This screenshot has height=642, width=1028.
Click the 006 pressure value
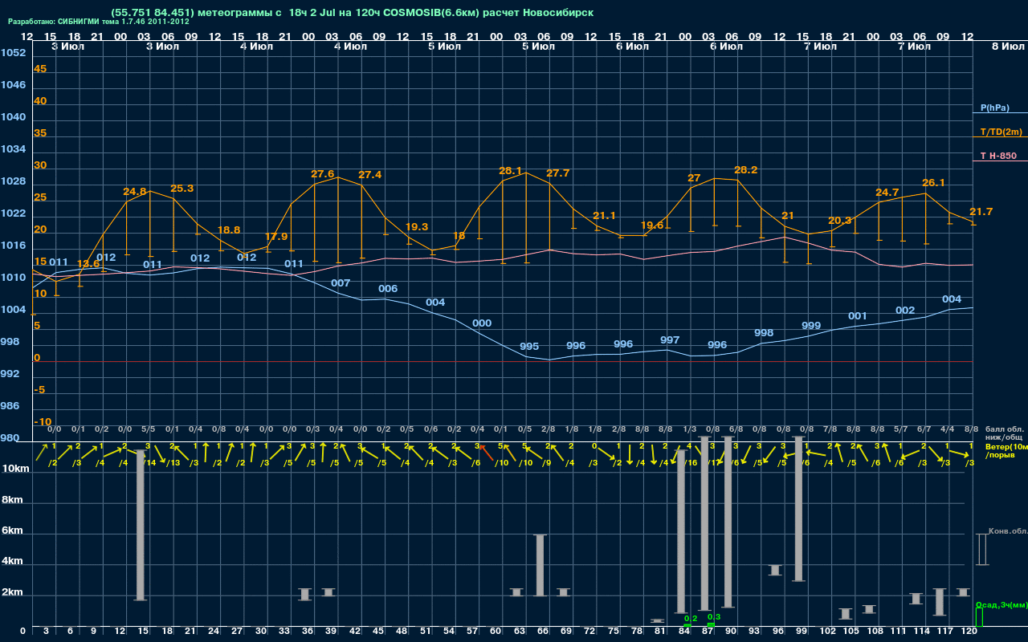pyautogui.click(x=388, y=288)
